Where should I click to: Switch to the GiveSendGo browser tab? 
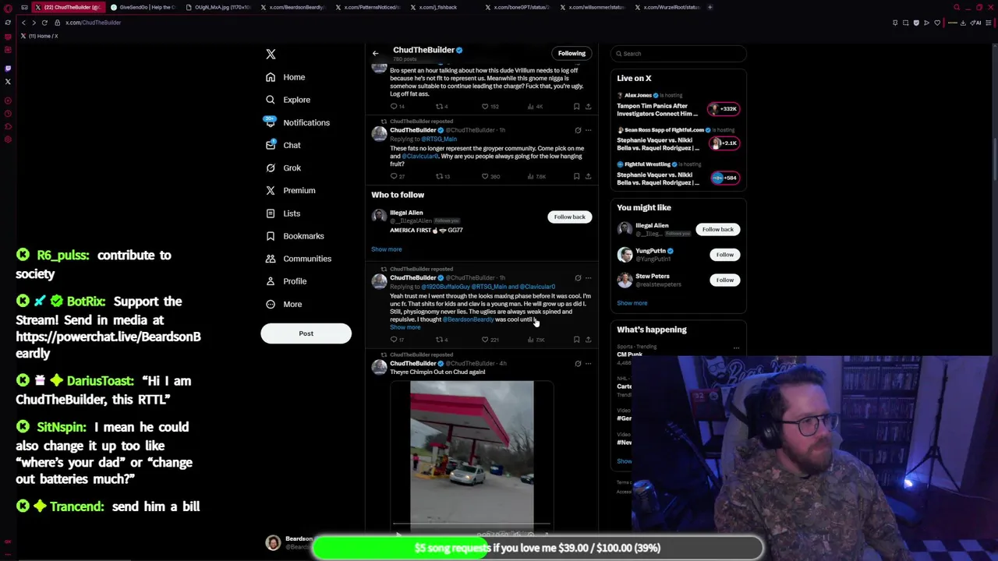(143, 7)
